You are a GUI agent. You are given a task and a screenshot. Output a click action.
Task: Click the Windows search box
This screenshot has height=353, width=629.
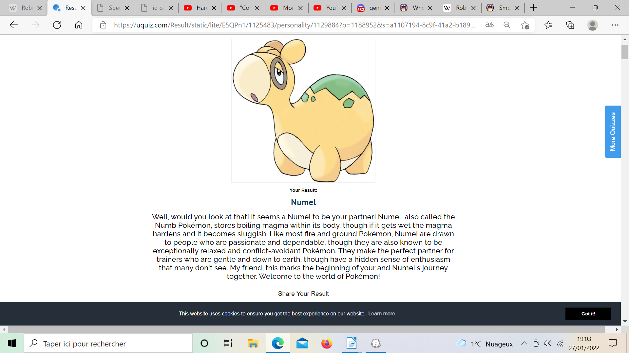tap(108, 344)
